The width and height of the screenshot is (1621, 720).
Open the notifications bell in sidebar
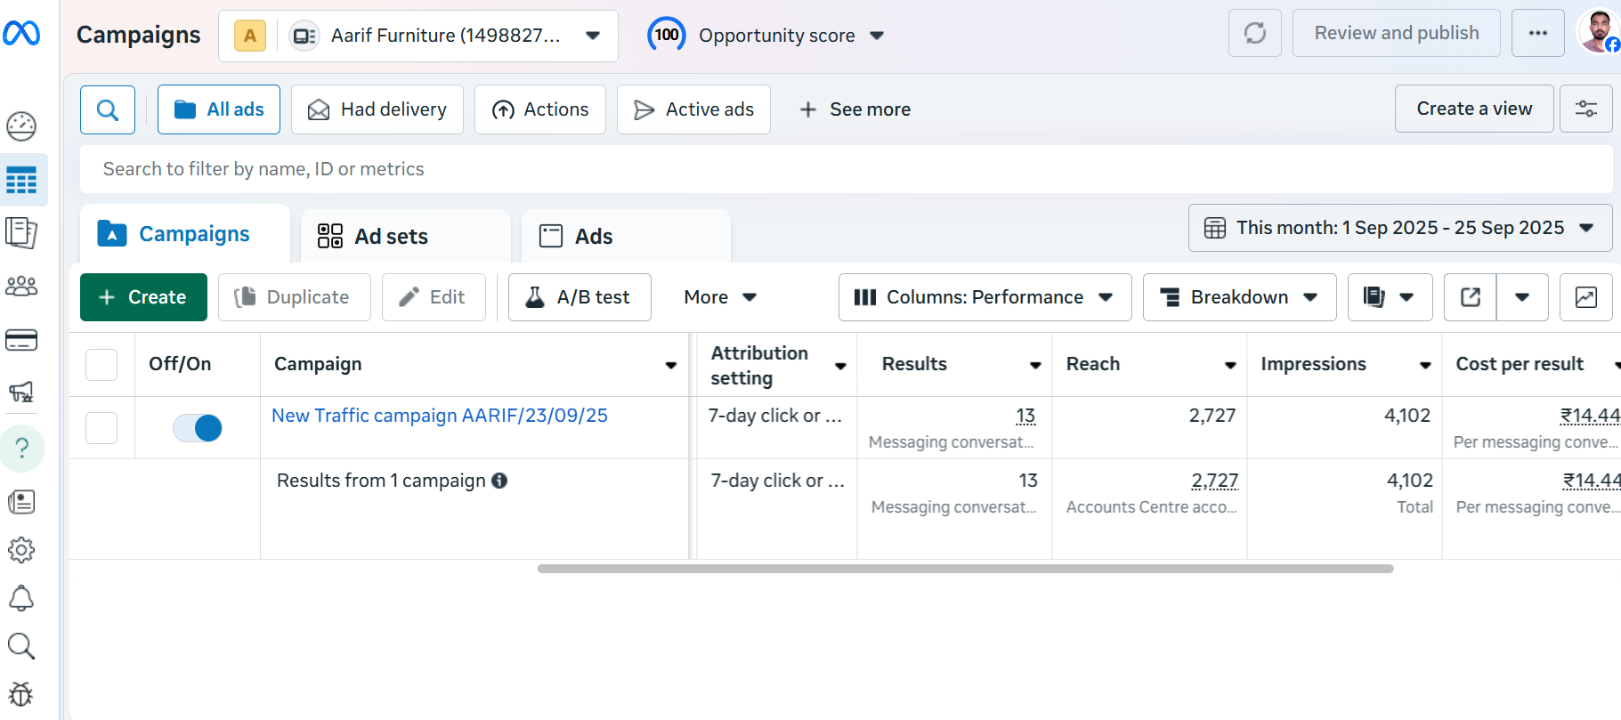(21, 598)
